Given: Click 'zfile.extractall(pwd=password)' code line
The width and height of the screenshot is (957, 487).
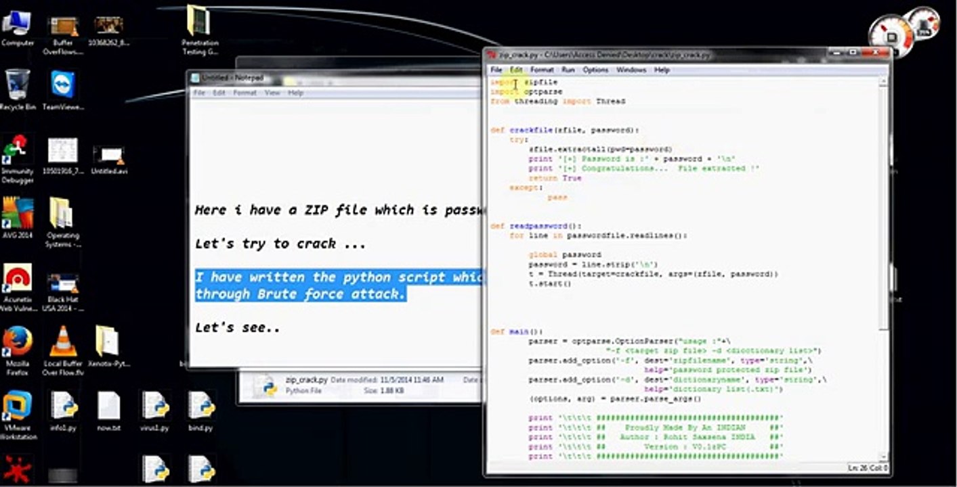Looking at the screenshot, I should pyautogui.click(x=600, y=149).
